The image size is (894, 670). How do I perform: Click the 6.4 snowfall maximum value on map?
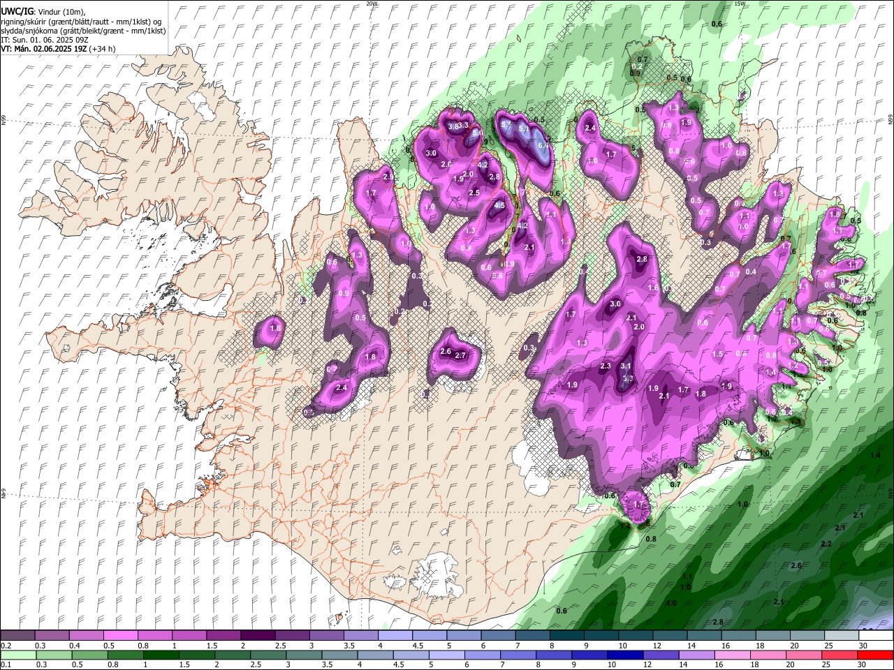point(543,144)
